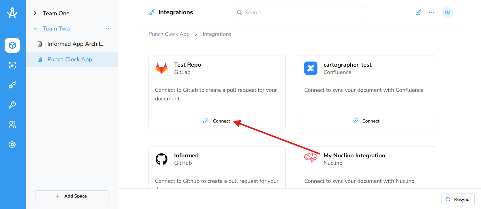Click the document icon of Punch Clock App
The image size is (481, 209).
click(x=40, y=59)
